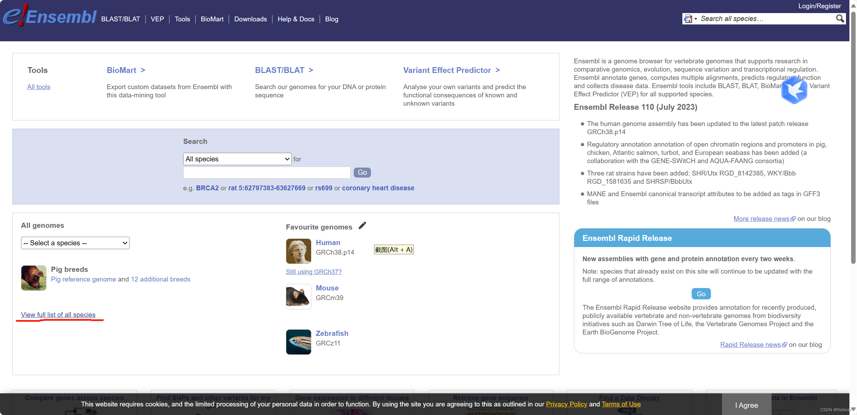This screenshot has width=857, height=415.
Task: Expand the All species search dropdown
Action: (x=237, y=159)
